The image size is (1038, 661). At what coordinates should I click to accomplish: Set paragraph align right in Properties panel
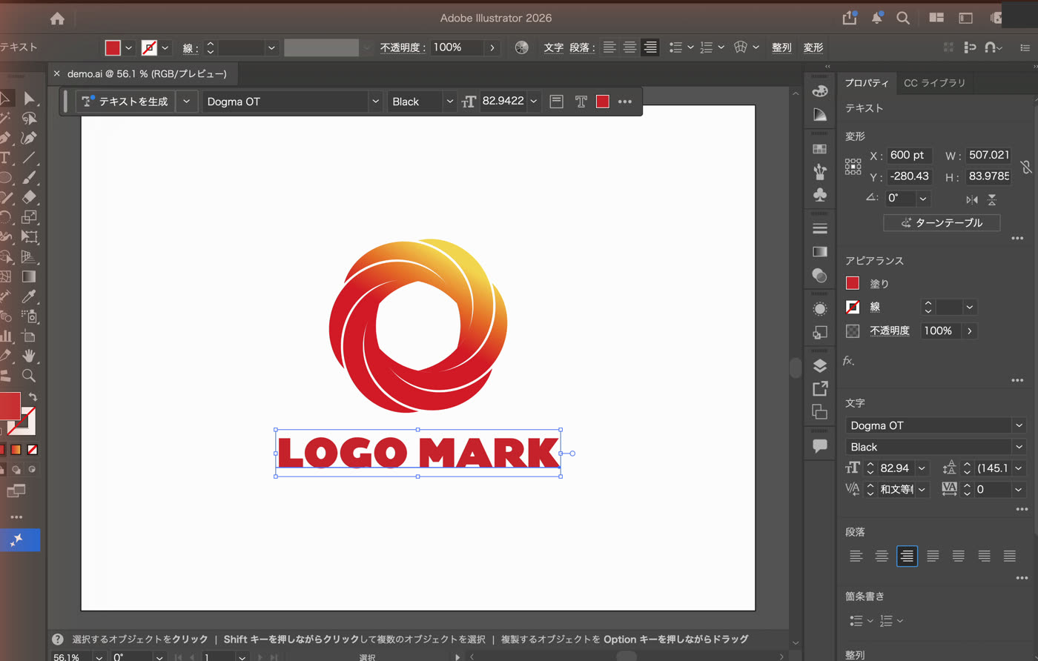point(907,556)
